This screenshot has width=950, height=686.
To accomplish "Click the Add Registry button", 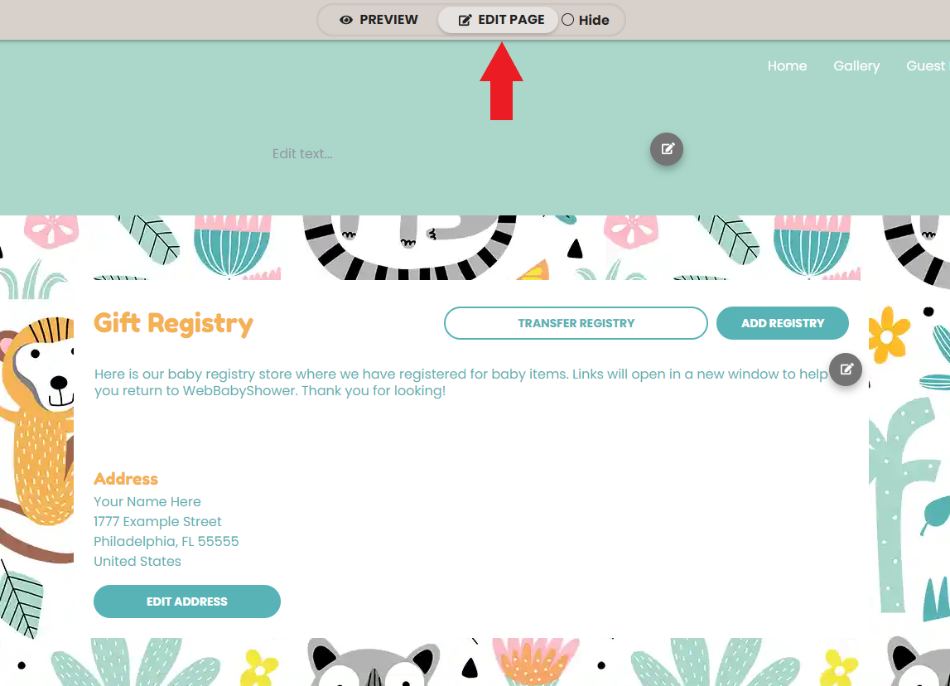I will pyautogui.click(x=782, y=323).
